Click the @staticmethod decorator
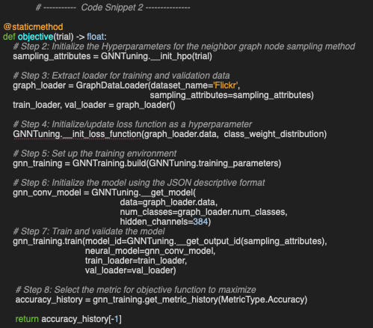The height and width of the screenshot is (328, 373). (x=34, y=27)
